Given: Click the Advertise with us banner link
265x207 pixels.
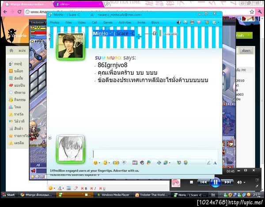Looking at the screenshot, I should (95, 171).
